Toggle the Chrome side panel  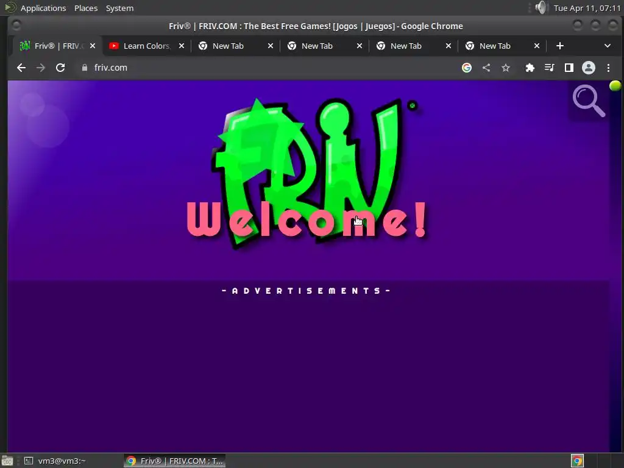(x=569, y=68)
